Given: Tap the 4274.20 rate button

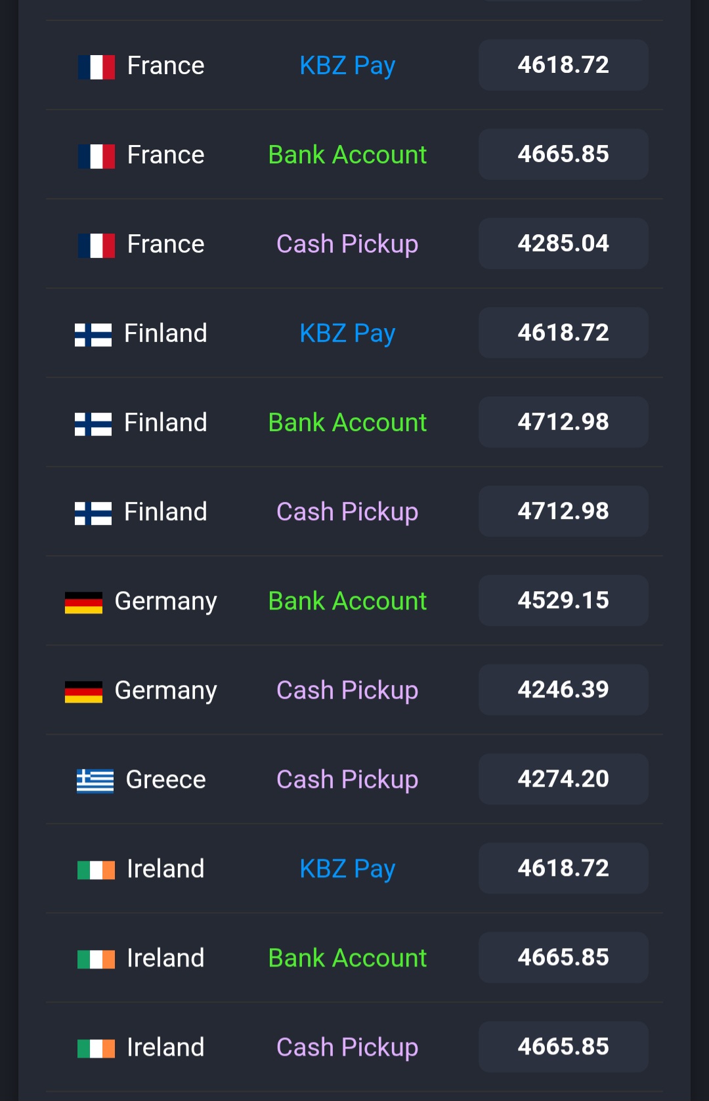Looking at the screenshot, I should pyautogui.click(x=563, y=779).
